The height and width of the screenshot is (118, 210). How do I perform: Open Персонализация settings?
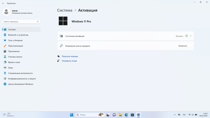click(x=21, y=46)
